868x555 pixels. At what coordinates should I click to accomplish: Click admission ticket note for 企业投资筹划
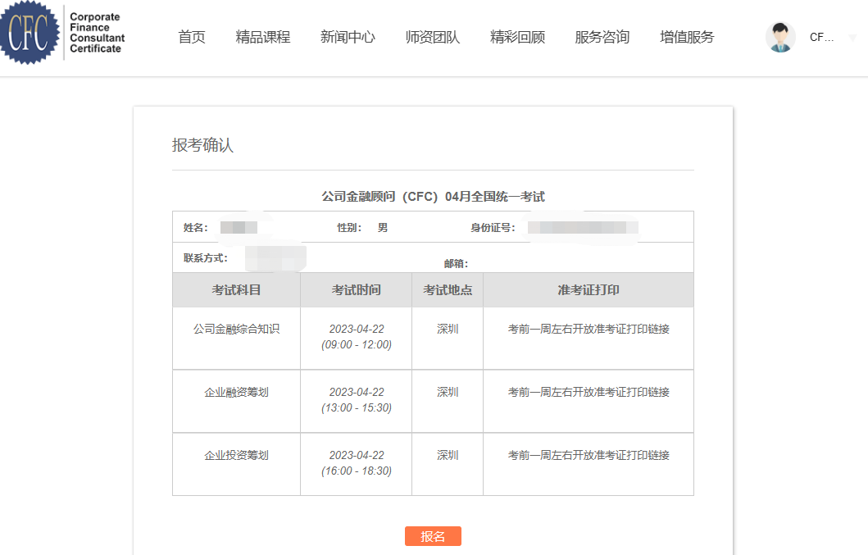point(589,455)
